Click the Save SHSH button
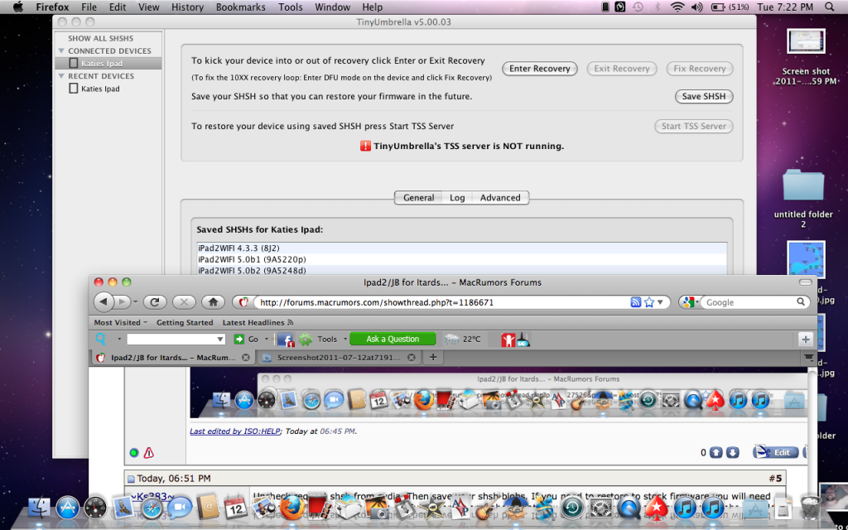Screen dimensions: 848x530 tap(704, 97)
